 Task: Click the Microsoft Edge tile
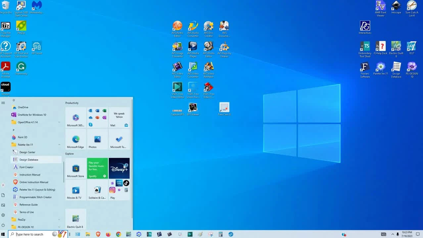(x=75, y=139)
